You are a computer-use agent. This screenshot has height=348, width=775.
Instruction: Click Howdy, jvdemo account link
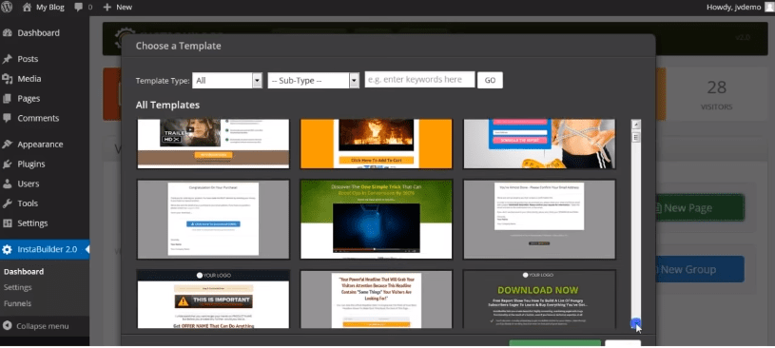coord(733,7)
